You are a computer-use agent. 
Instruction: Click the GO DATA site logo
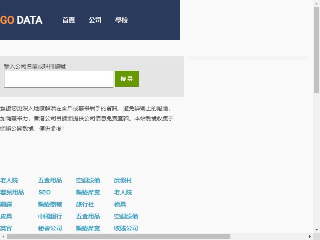pyautogui.click(x=21, y=20)
